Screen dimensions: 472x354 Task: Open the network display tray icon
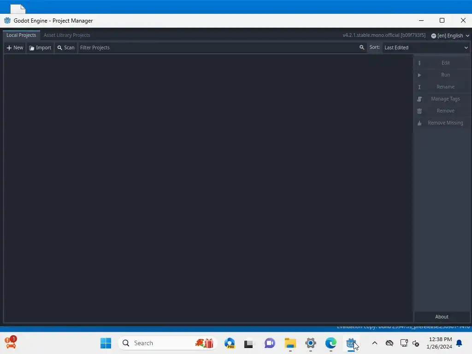(404, 343)
